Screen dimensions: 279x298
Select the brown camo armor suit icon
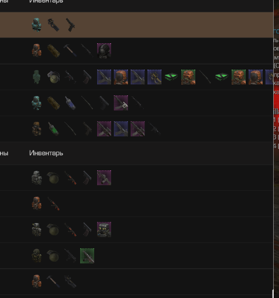click(x=36, y=129)
